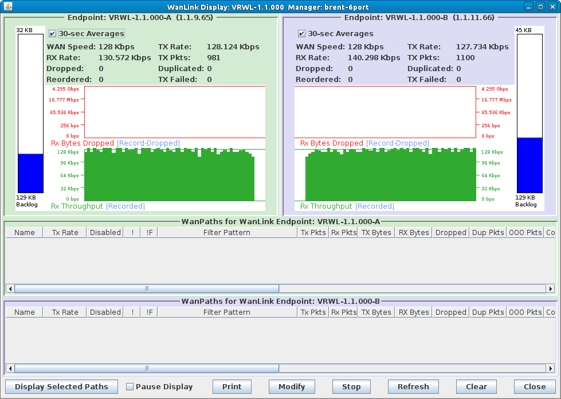Click Endpoint A RX Rate value 130.572 Kbps

tap(124, 57)
